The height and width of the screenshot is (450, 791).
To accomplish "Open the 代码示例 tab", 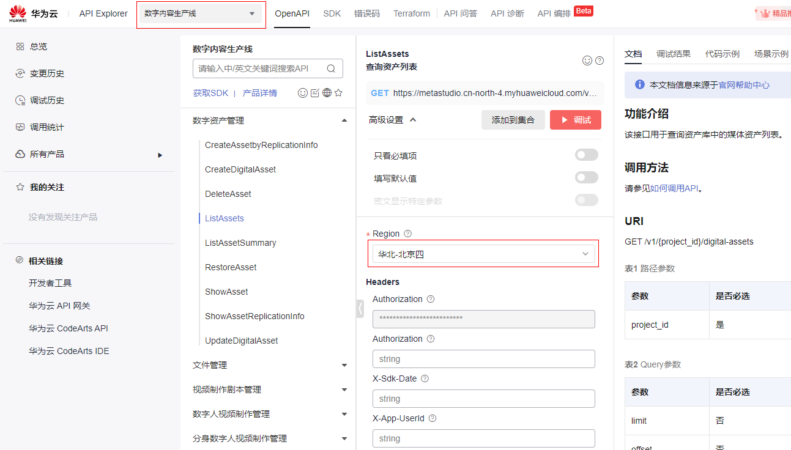I will click(722, 54).
